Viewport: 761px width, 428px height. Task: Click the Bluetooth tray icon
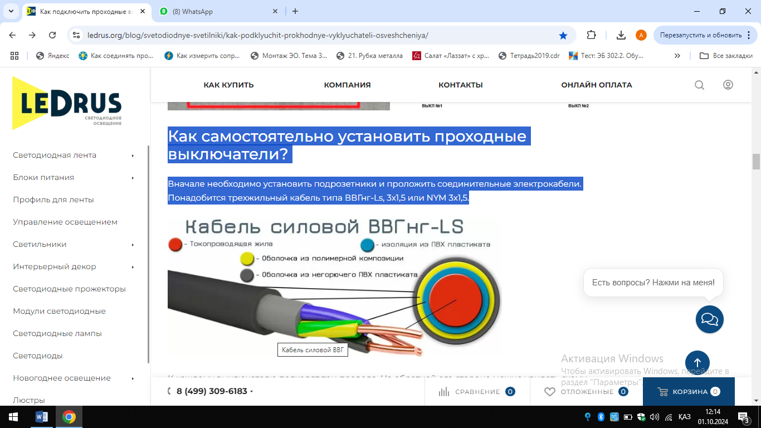tap(601, 417)
